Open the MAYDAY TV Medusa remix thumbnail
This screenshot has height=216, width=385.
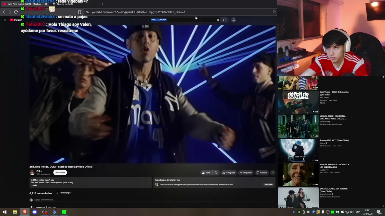coord(298,175)
